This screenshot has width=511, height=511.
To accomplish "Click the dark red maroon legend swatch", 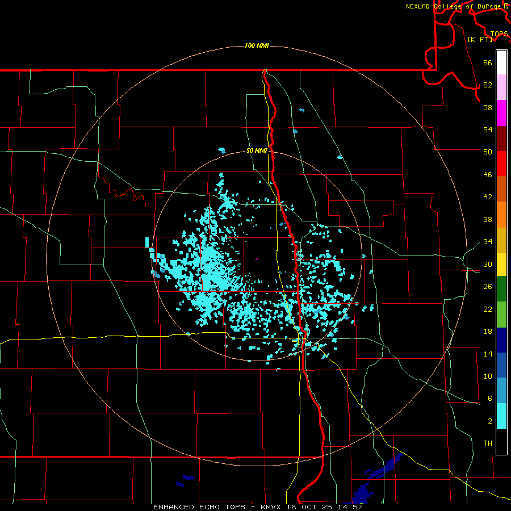I will [x=501, y=138].
